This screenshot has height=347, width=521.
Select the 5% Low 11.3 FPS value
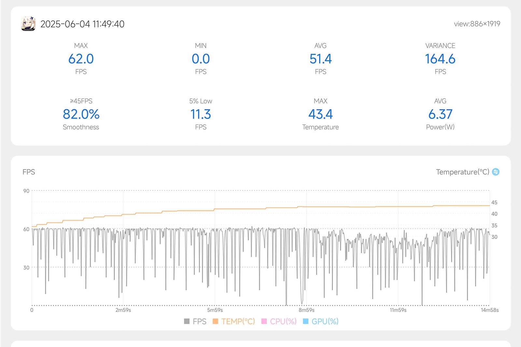[x=201, y=114]
